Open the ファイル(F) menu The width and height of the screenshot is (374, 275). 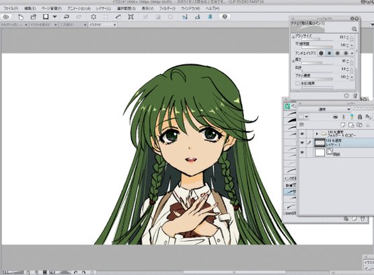(x=11, y=8)
